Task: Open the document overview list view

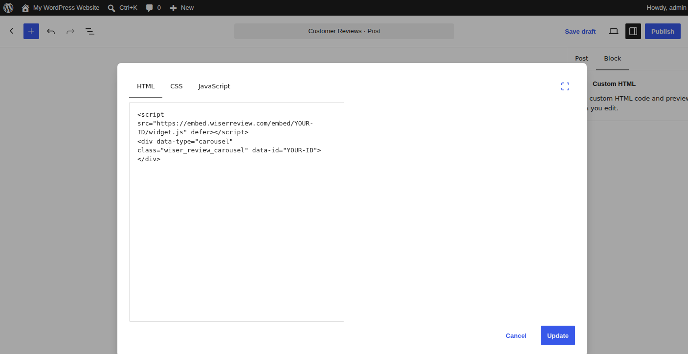Action: pyautogui.click(x=90, y=31)
